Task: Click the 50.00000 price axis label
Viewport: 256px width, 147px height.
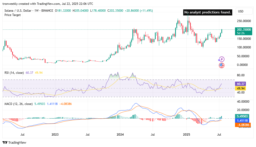Action: [243, 56]
